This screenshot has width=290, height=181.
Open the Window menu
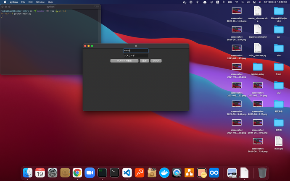coord(40,2)
